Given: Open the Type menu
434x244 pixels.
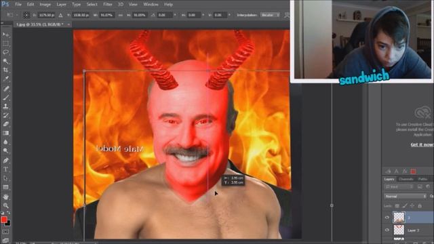Looking at the screenshot, I should [x=76, y=5].
